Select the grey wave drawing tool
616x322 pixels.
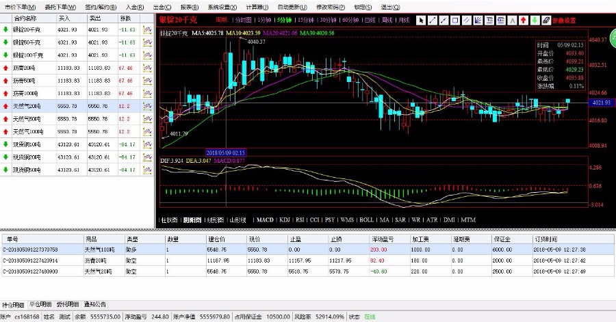[512, 21]
